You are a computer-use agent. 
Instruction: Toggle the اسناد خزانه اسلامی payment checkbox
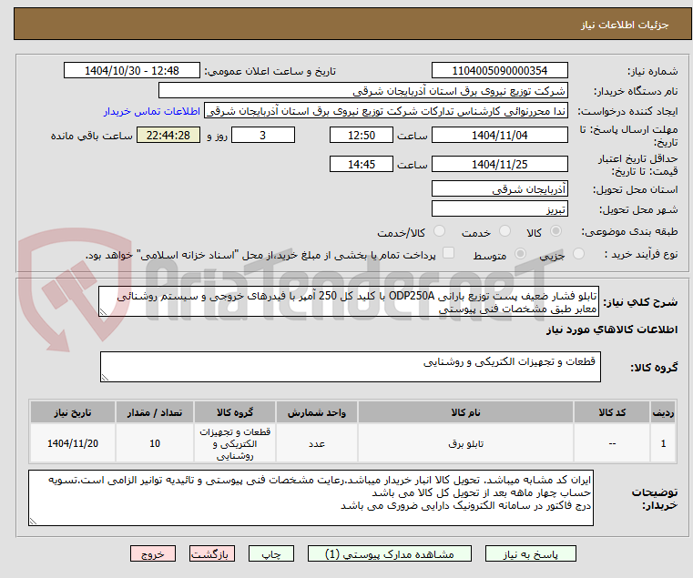[x=449, y=253]
